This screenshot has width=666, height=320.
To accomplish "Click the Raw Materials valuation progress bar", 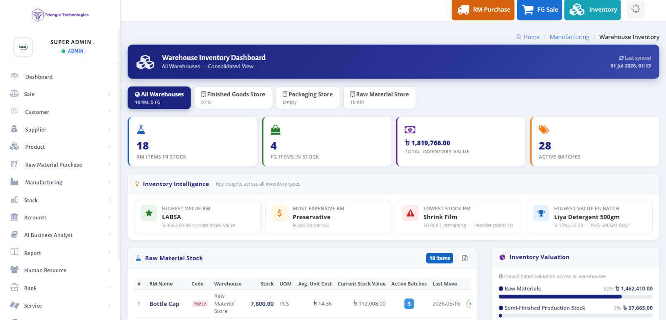I will point(576,297).
